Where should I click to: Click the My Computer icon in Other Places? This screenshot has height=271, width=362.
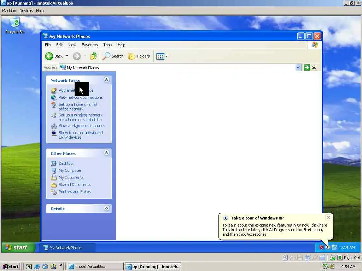54,171
